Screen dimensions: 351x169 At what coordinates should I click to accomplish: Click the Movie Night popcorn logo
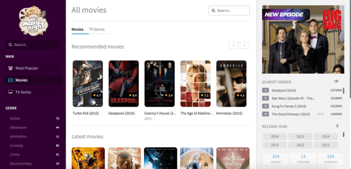coord(33,21)
